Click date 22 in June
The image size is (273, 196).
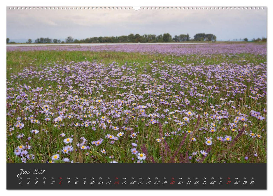coord(189,183)
